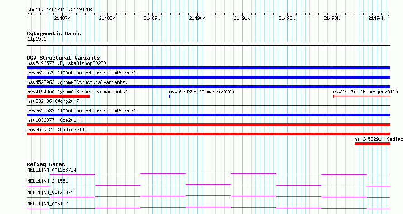
Task: Select the 11p15.1 cytogenetic band bar
Action: point(208,44)
